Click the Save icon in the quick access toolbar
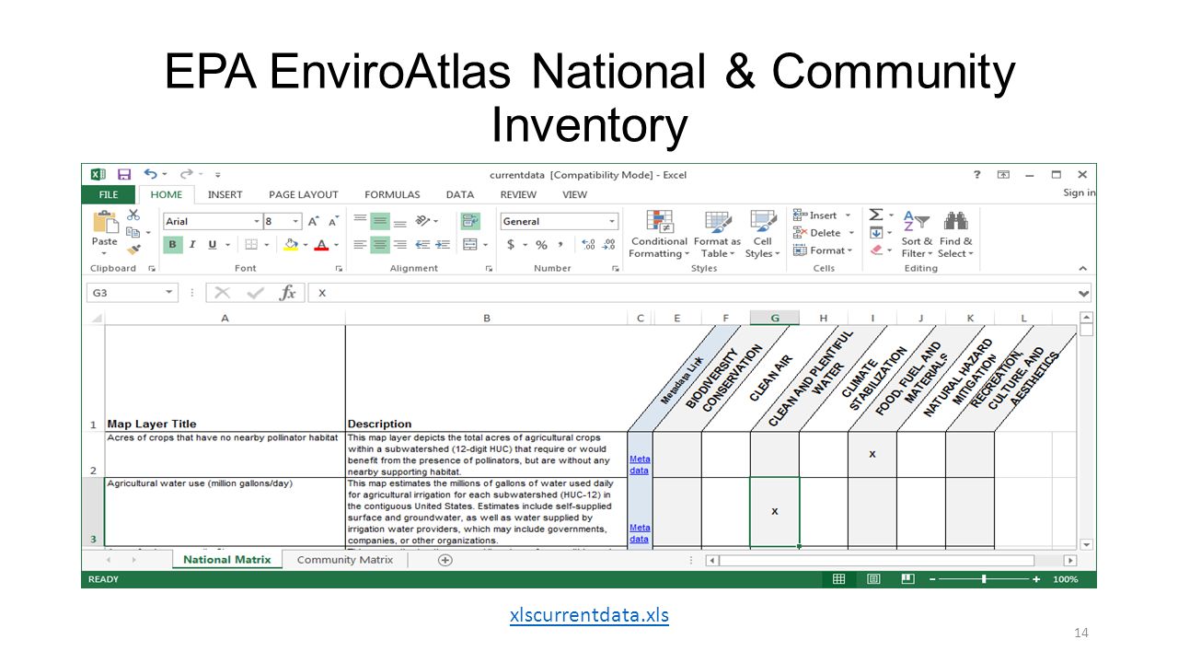The height and width of the screenshot is (663, 1178). click(x=124, y=174)
